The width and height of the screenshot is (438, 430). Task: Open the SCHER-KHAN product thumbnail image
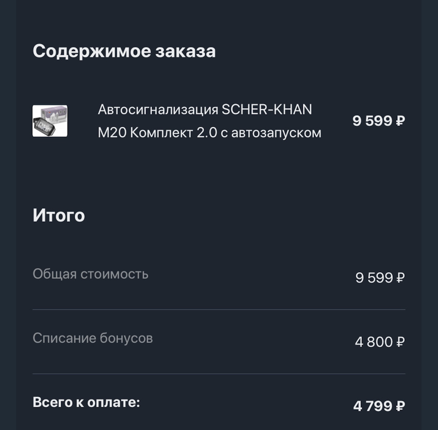tap(50, 121)
